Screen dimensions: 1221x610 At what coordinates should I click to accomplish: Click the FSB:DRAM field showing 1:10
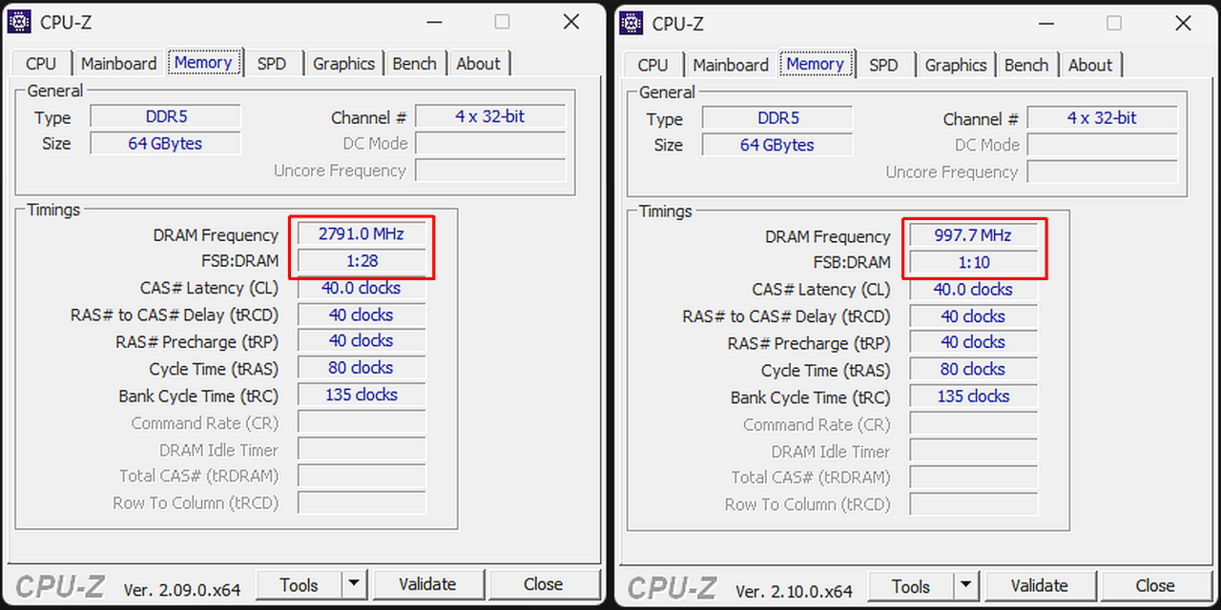point(974,262)
